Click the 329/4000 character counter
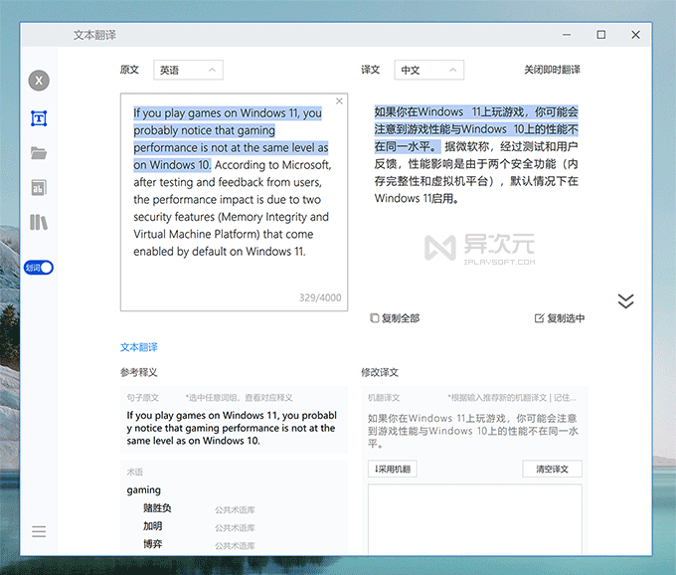The height and width of the screenshot is (575, 676). [320, 297]
